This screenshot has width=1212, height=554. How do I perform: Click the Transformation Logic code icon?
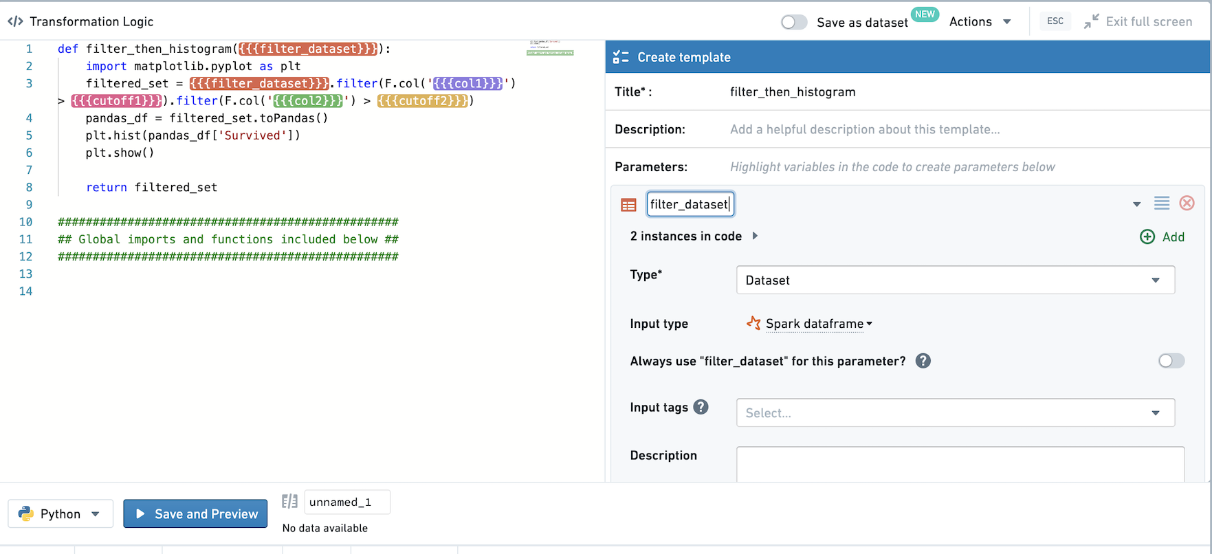pos(15,21)
